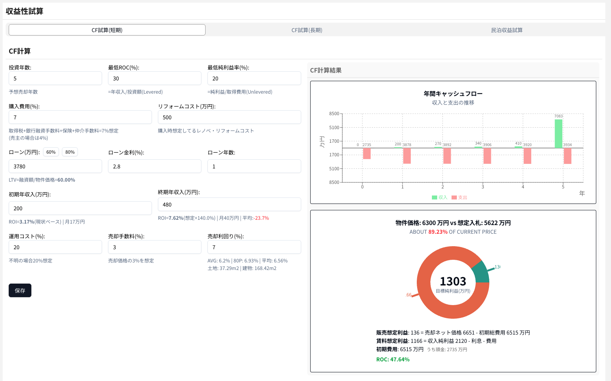
Task: Focus the 最低ROC(%) field
Action: 155,79
